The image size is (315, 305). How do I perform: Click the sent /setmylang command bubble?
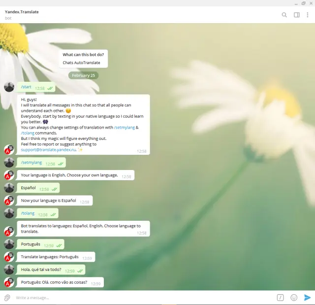[x=31, y=163]
